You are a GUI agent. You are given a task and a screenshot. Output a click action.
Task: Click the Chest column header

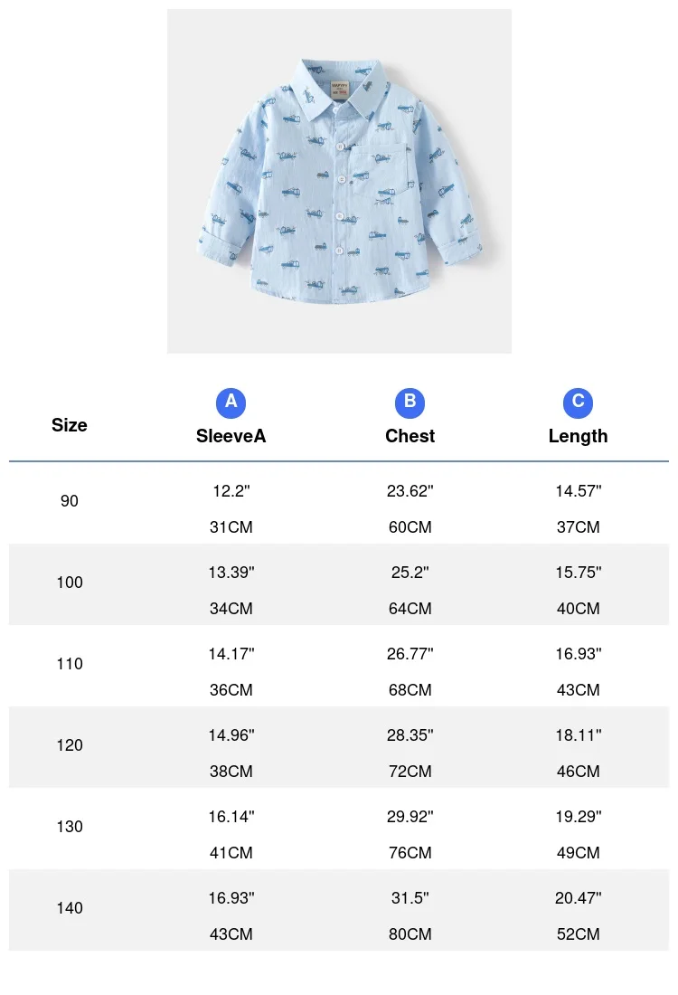coord(410,436)
